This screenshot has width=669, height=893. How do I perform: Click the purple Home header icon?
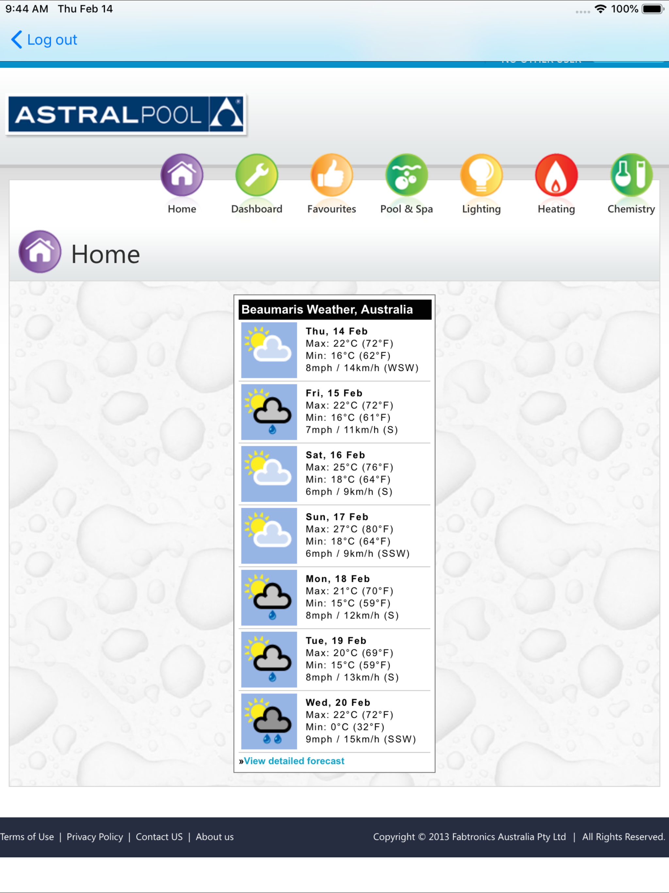tap(39, 252)
